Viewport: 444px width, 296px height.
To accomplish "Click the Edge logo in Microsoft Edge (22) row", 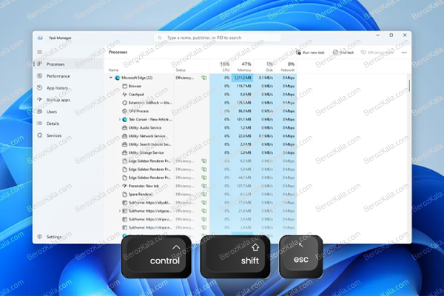I will 118,78.
